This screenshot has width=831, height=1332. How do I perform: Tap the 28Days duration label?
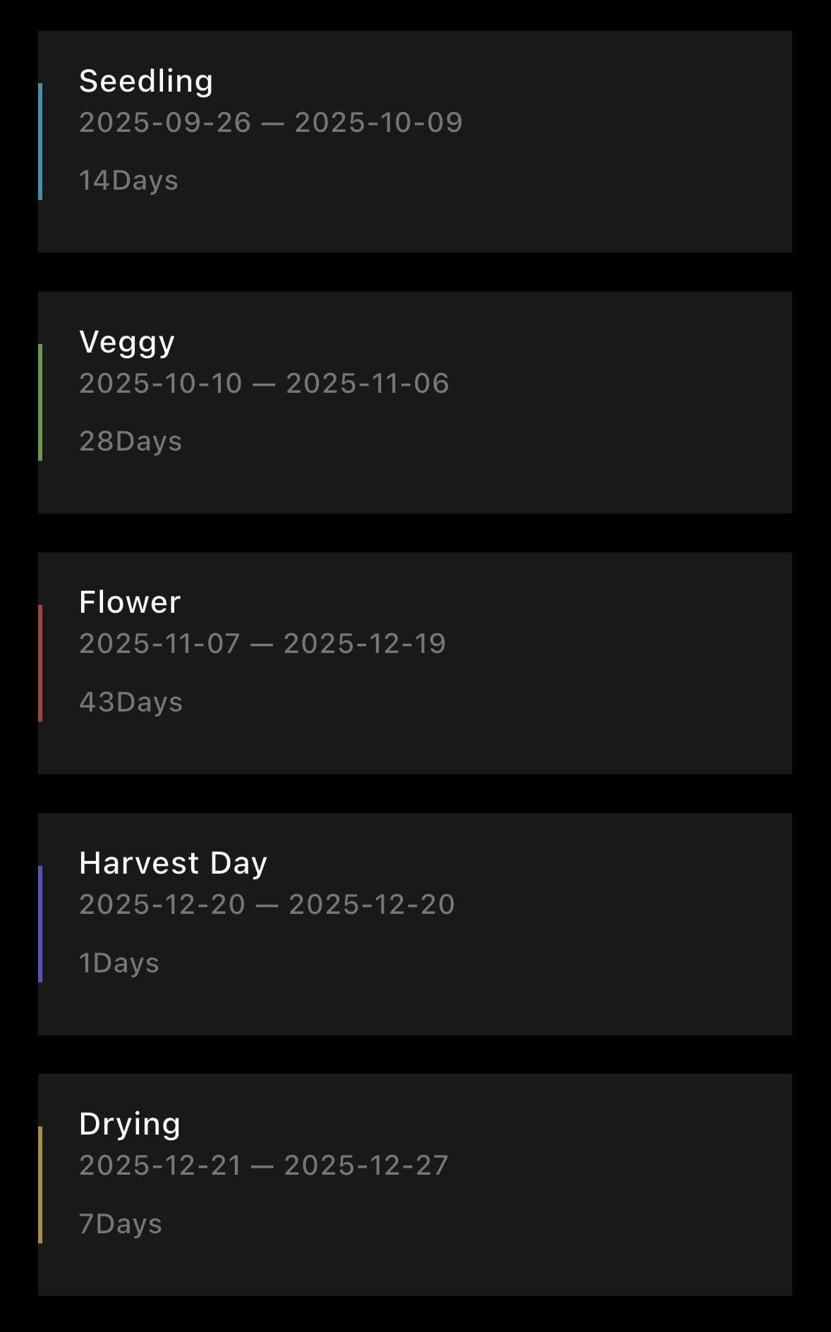click(x=131, y=441)
